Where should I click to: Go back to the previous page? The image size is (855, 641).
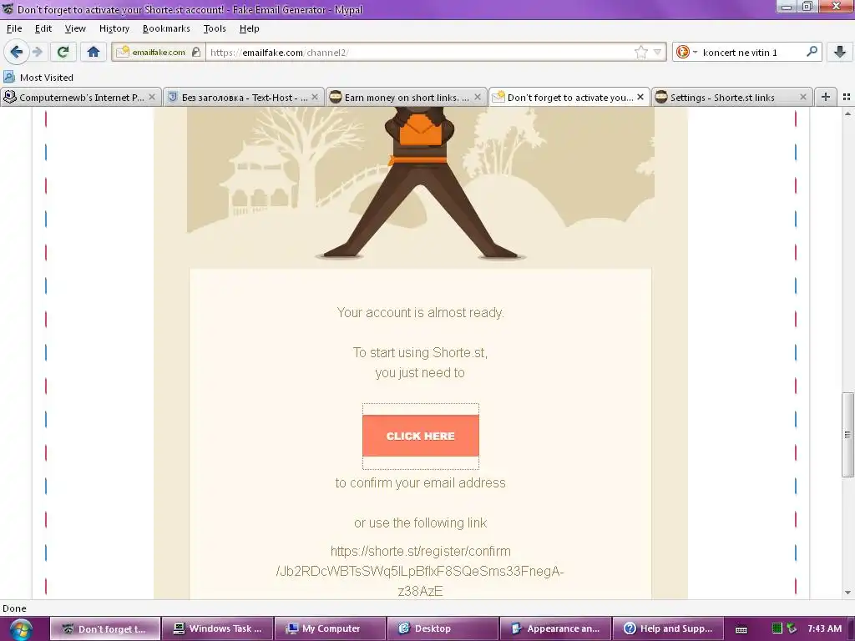(x=16, y=53)
